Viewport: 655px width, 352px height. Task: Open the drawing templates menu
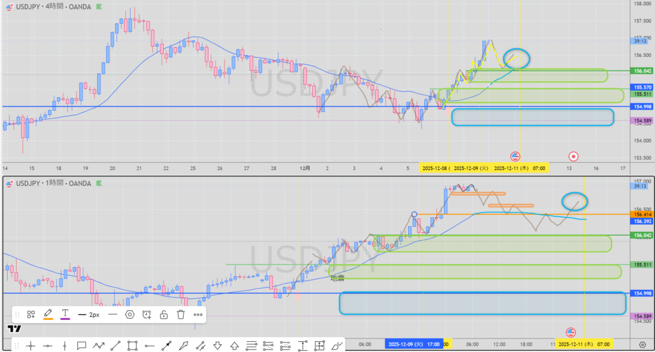coord(31,314)
